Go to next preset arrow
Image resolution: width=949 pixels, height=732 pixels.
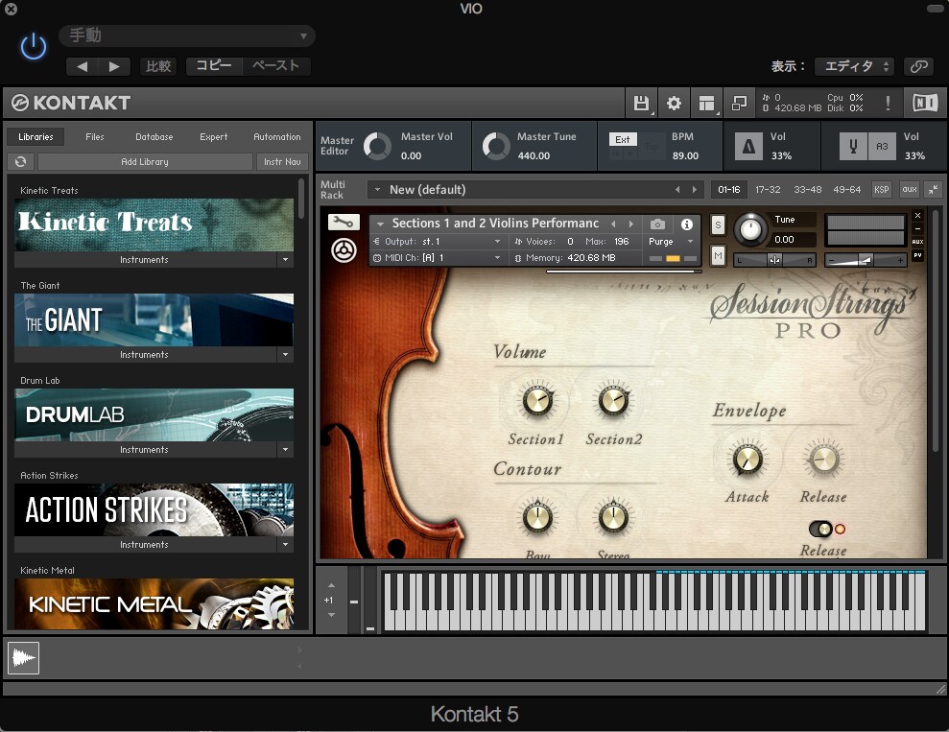coord(114,66)
